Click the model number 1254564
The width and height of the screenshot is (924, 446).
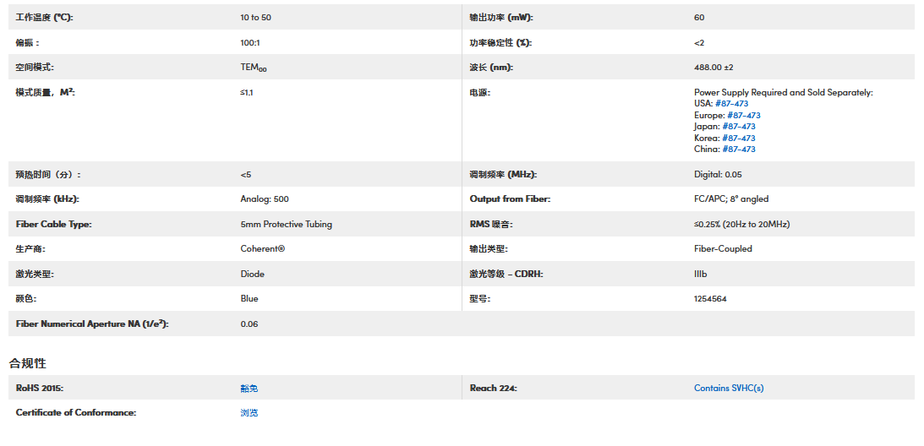pos(710,299)
